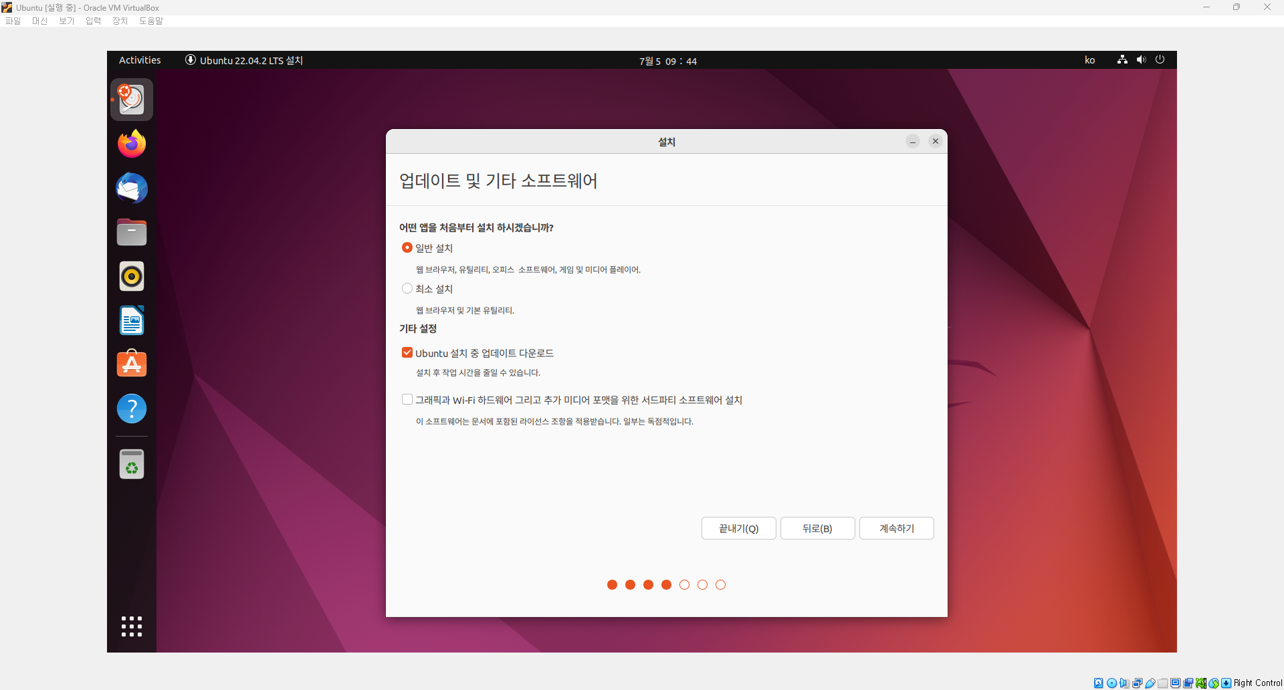Open the Help icon in the dock

pyautogui.click(x=132, y=409)
